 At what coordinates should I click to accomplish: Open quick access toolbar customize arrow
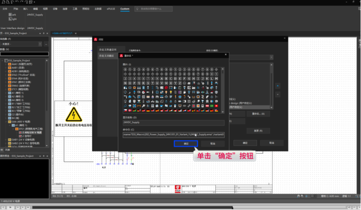pyautogui.click(x=34, y=2)
